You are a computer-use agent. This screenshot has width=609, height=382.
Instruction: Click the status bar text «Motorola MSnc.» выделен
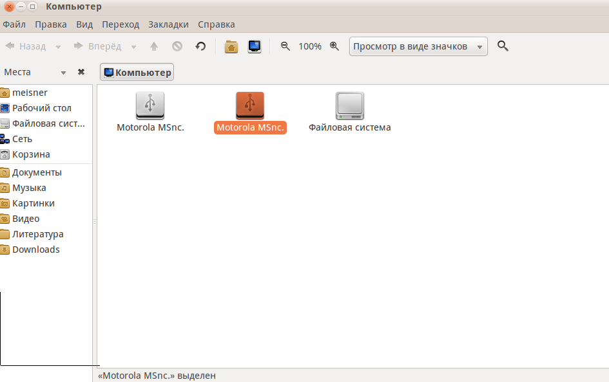coord(157,376)
